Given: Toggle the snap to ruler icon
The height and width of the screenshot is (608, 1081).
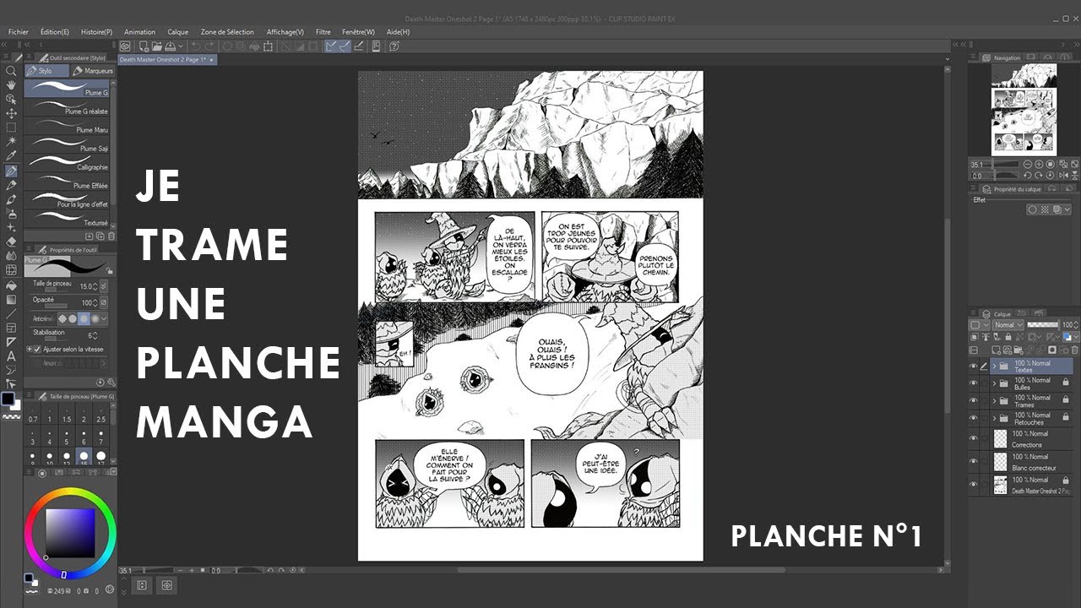Looking at the screenshot, I should pyautogui.click(x=333, y=46).
